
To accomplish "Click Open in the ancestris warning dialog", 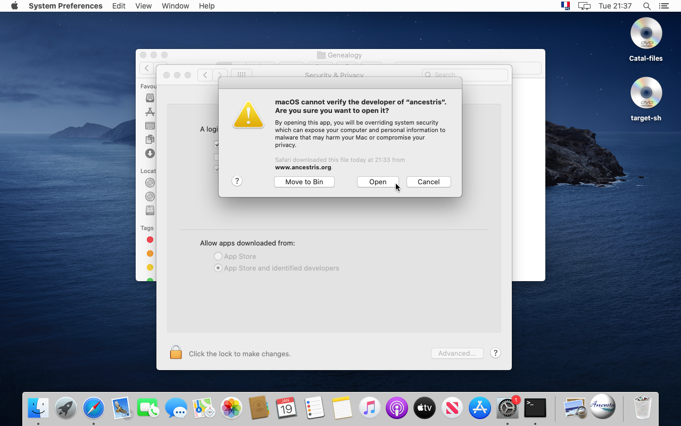I will click(x=378, y=182).
